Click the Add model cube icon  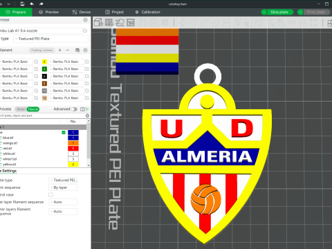(x=98, y=22)
